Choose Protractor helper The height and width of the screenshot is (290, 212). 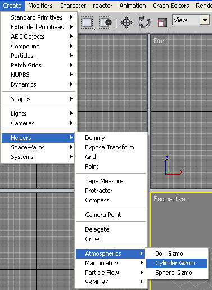coord(111,191)
